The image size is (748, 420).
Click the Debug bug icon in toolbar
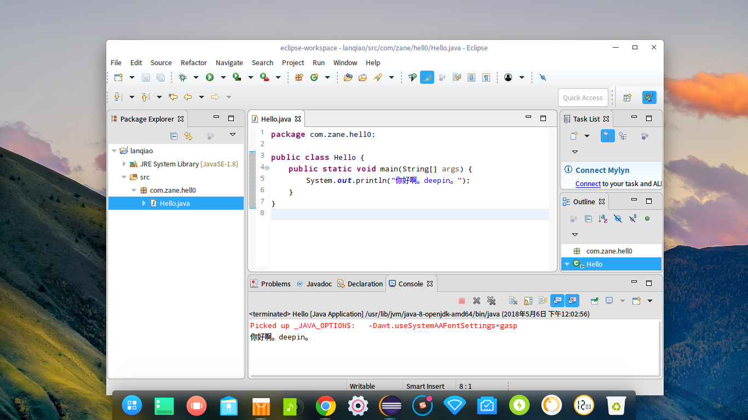182,78
